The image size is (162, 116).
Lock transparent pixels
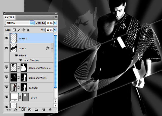(x=14, y=30)
